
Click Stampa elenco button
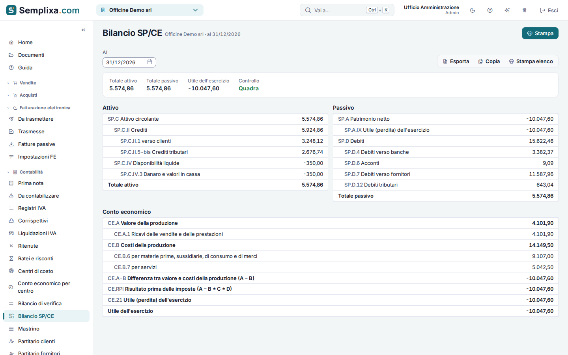pos(531,61)
